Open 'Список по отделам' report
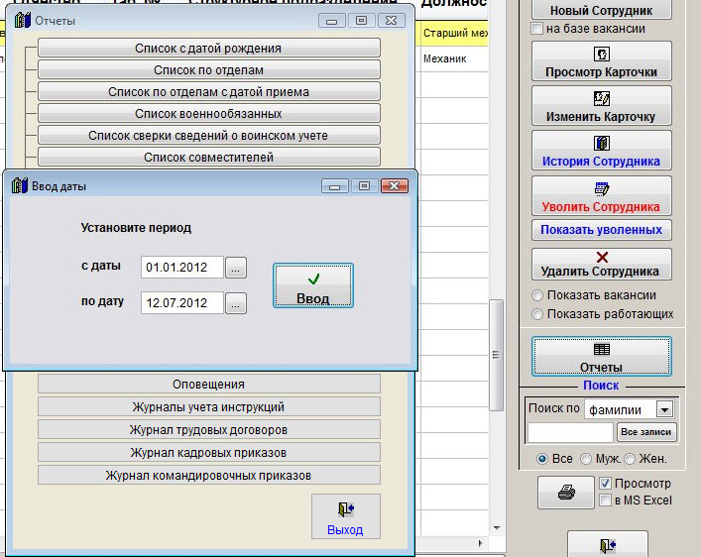 (x=209, y=69)
